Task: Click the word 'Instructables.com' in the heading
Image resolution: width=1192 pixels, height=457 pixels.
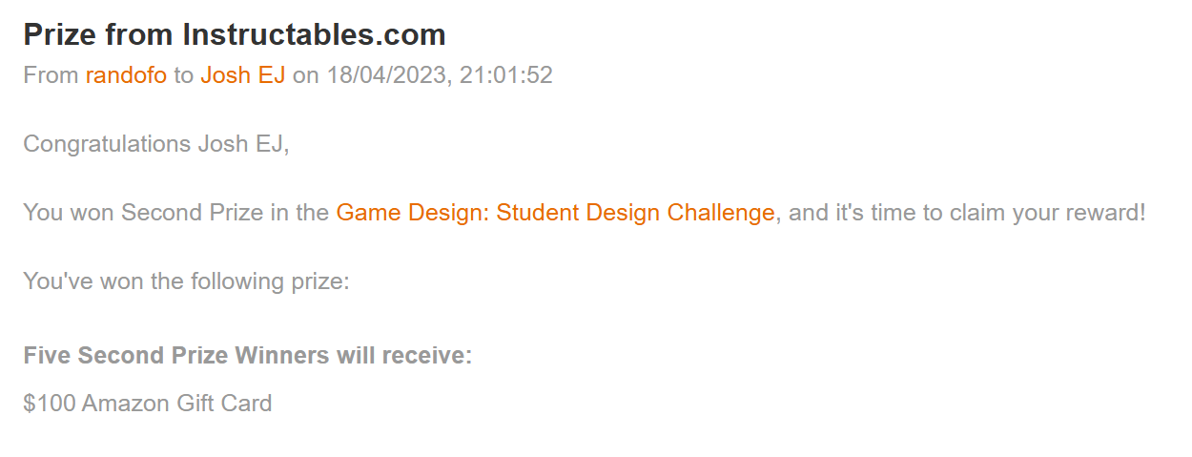Action: coord(314,35)
